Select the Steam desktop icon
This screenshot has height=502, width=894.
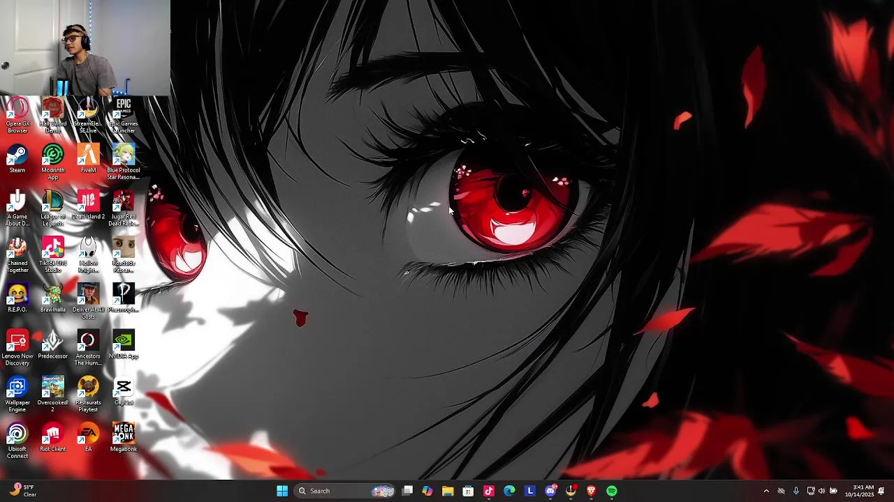[x=17, y=159]
